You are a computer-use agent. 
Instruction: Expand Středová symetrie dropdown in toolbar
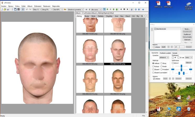click(x=75, y=9)
